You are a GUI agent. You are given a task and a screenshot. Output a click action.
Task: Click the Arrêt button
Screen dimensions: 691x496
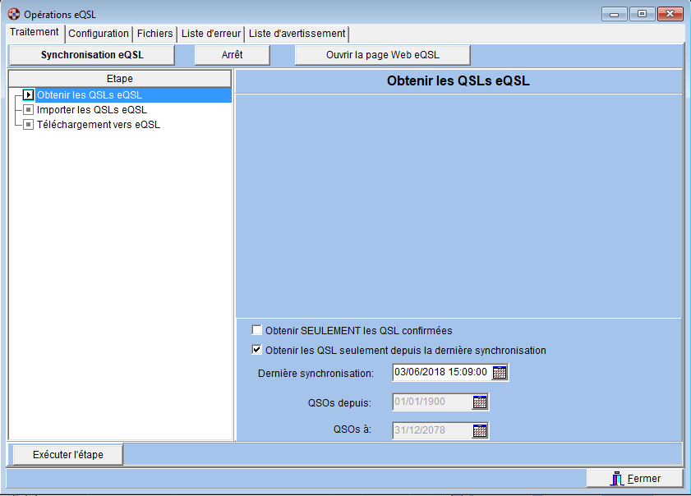[x=233, y=55]
